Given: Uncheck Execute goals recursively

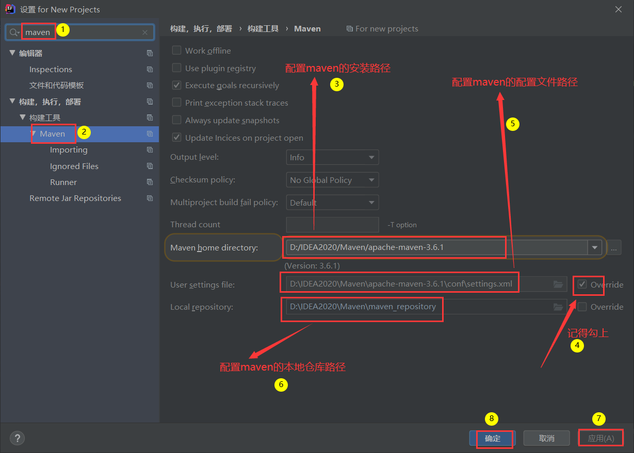Looking at the screenshot, I should coord(176,85).
